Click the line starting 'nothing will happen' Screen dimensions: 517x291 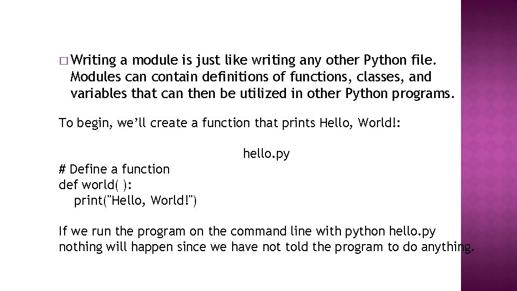[266, 248]
